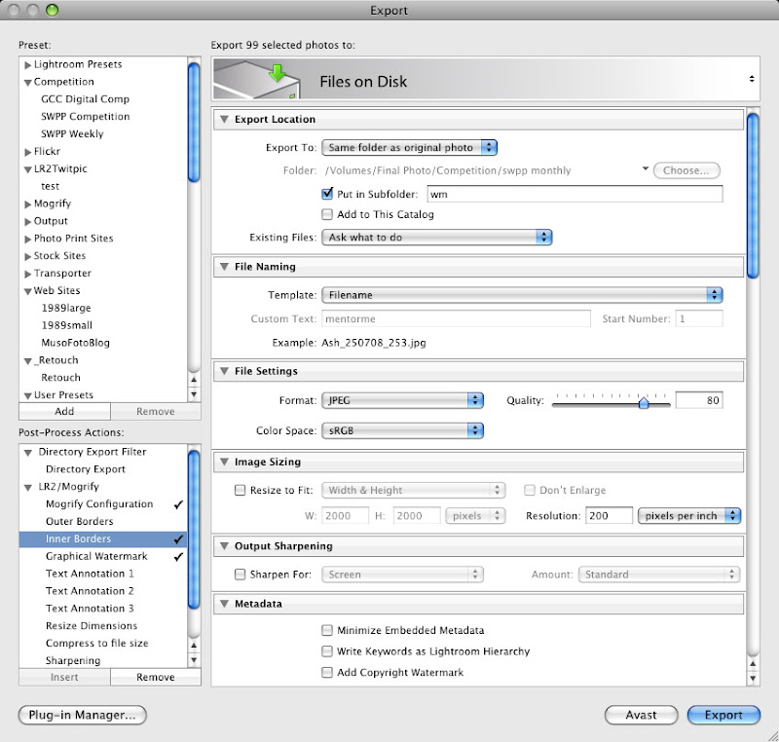The image size is (779, 742).
Task: Select the 1989large preset
Action: click(66, 308)
